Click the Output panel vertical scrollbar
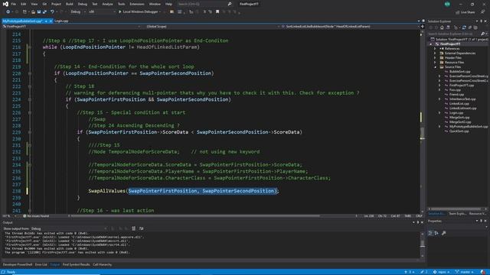The height and width of the screenshot is (275, 490). (422, 244)
